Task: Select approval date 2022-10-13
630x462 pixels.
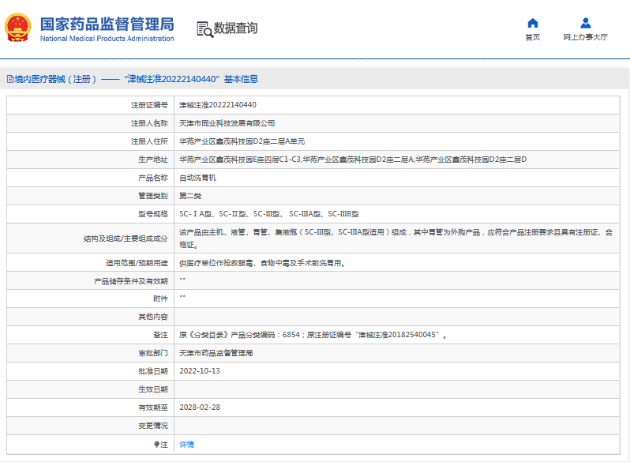Action: (x=200, y=371)
